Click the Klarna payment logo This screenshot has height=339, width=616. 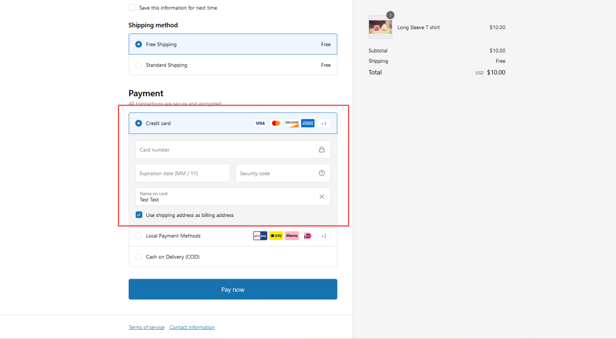point(292,236)
